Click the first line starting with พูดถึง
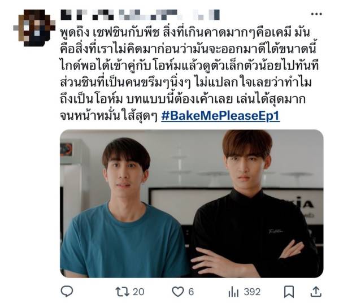This screenshot has width=339, height=308. click(185, 33)
